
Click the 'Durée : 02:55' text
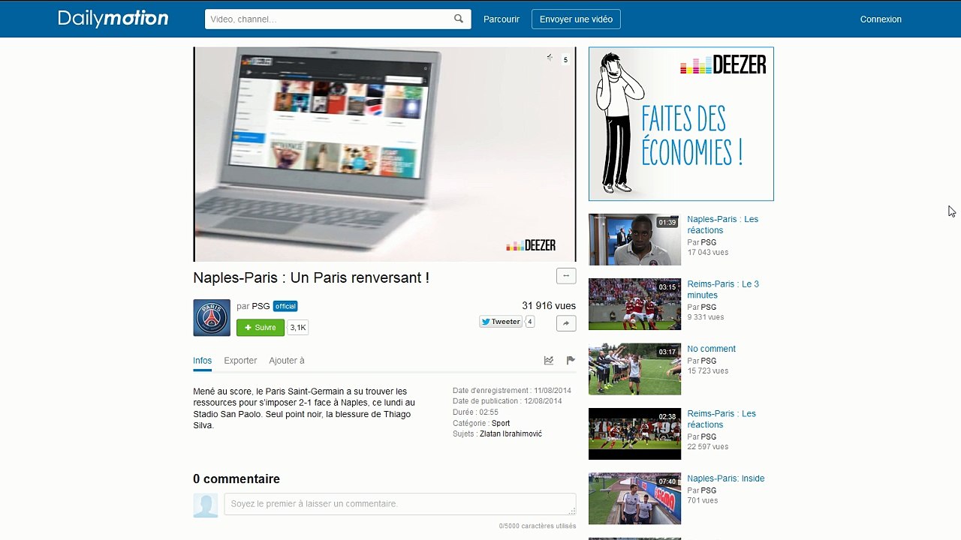coord(475,412)
